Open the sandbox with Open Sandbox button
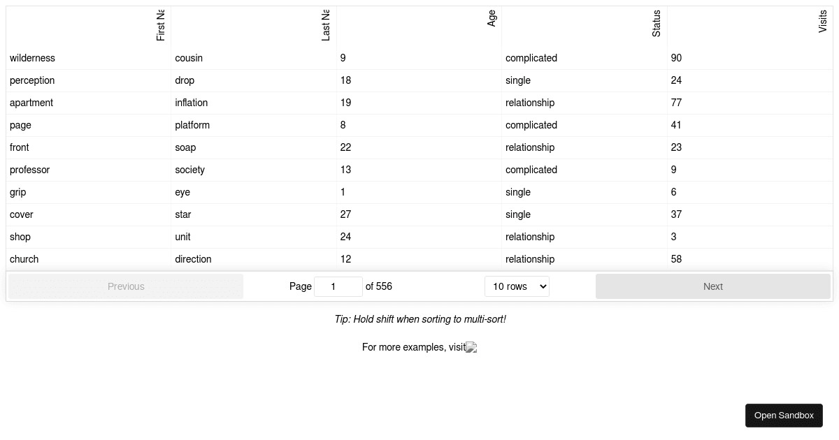 [x=784, y=415]
